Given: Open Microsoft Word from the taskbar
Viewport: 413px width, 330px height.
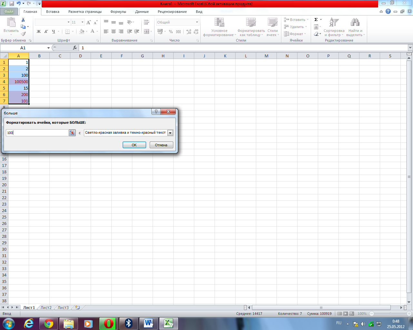Looking at the screenshot, I should click(x=148, y=323).
